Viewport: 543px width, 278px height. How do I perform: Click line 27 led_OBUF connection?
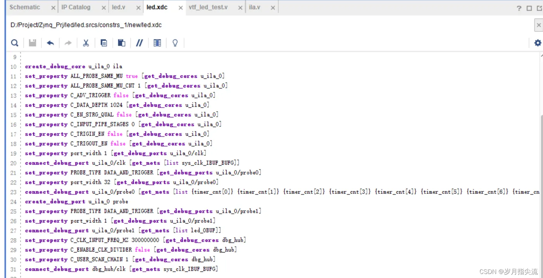(x=123, y=231)
